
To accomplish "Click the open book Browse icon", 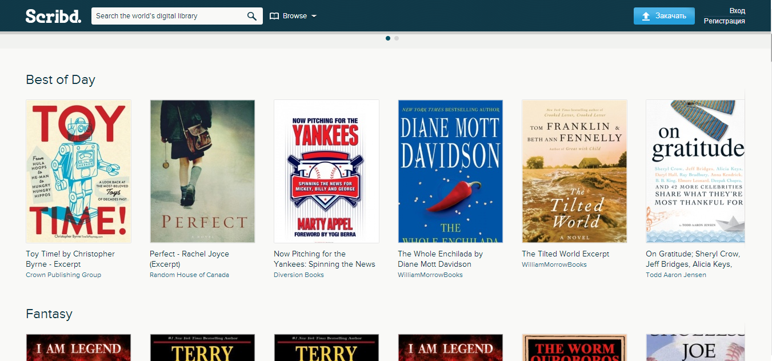I will pyautogui.click(x=274, y=16).
